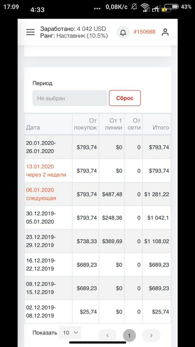Open the user profile icon
The image size is (195, 347).
coord(165,32)
